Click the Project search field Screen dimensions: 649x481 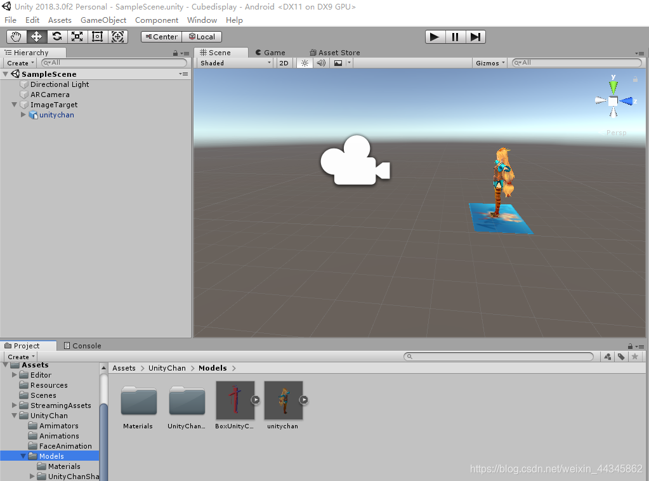pyautogui.click(x=499, y=357)
